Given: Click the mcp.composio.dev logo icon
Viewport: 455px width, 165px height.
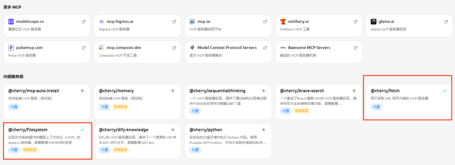Looking at the screenshot, I should (101, 48).
